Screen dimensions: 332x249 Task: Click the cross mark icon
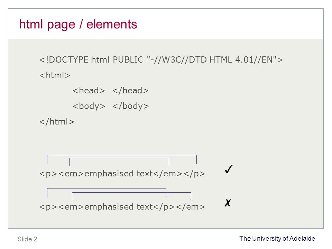(228, 203)
